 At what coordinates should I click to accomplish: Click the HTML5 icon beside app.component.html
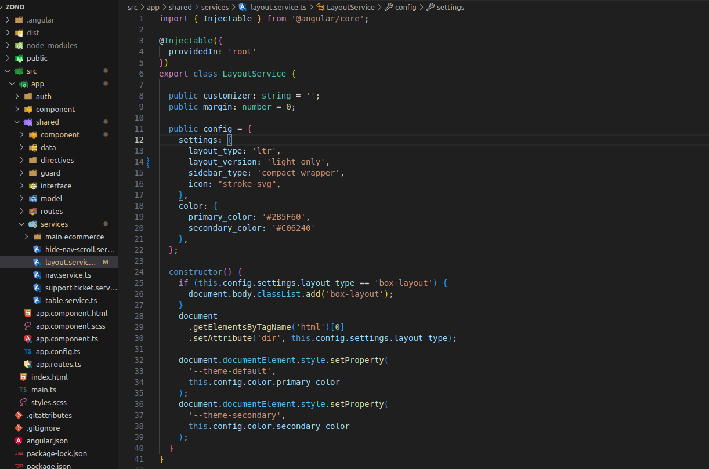pyautogui.click(x=28, y=313)
